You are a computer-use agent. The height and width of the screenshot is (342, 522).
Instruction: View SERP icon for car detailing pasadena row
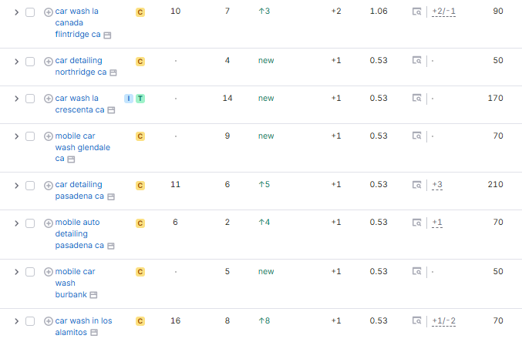click(x=416, y=185)
